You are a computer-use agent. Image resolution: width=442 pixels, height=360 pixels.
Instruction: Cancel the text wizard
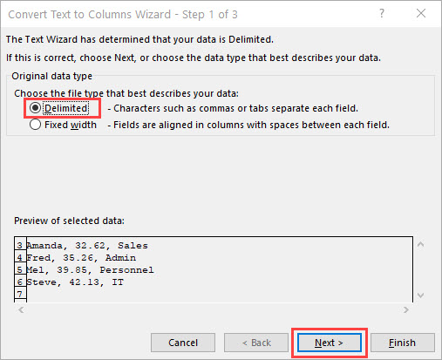(183, 343)
